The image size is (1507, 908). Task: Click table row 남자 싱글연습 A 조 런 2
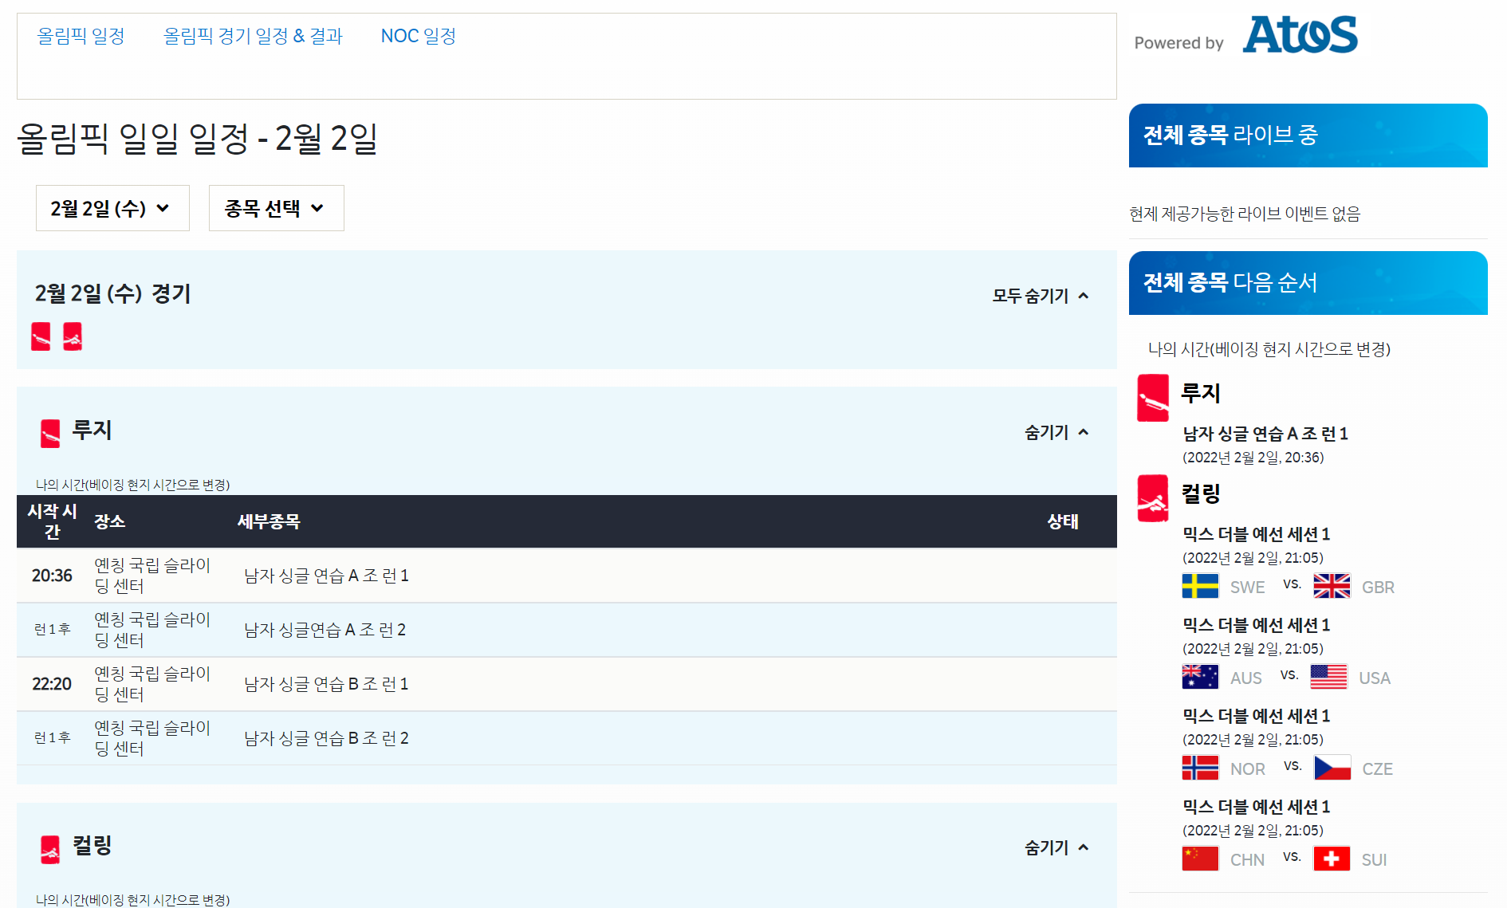point(567,630)
